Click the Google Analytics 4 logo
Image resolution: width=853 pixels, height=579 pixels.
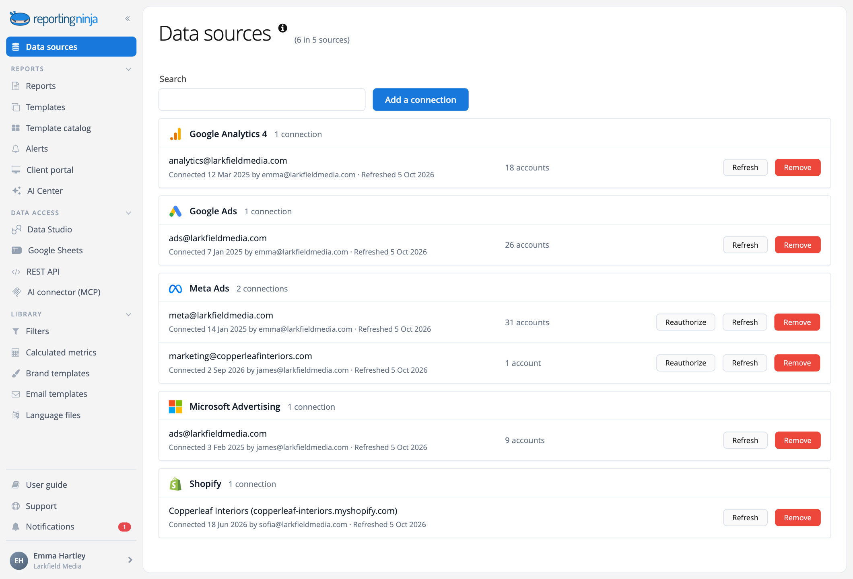coord(175,134)
